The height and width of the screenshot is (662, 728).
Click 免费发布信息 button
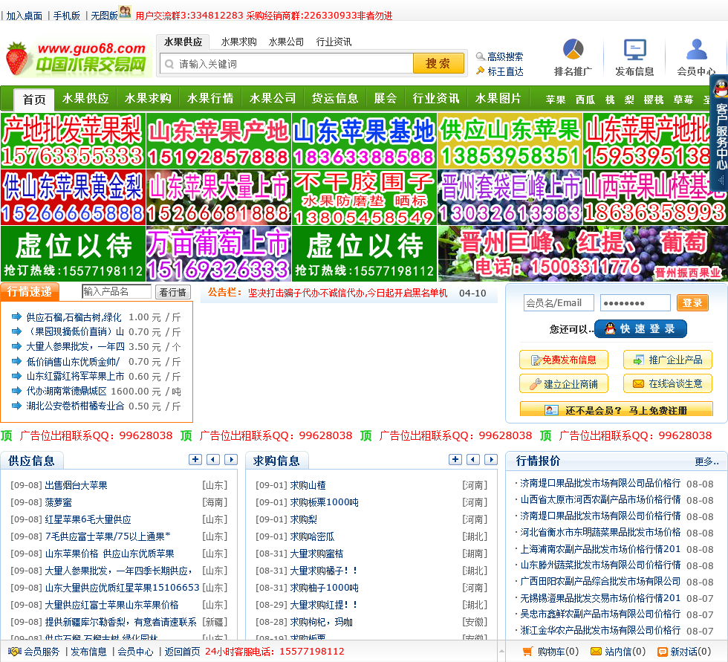point(564,360)
